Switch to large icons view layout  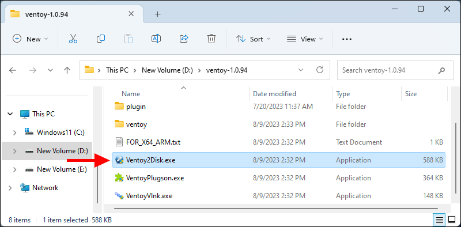click(x=451, y=220)
